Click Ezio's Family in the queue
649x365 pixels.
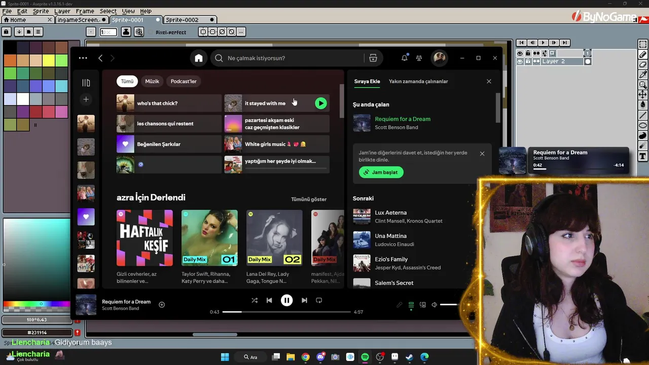click(391, 260)
